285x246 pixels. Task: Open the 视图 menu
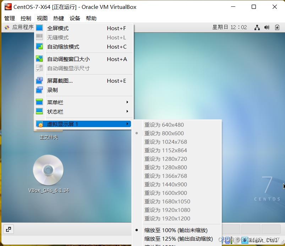coord(42,18)
